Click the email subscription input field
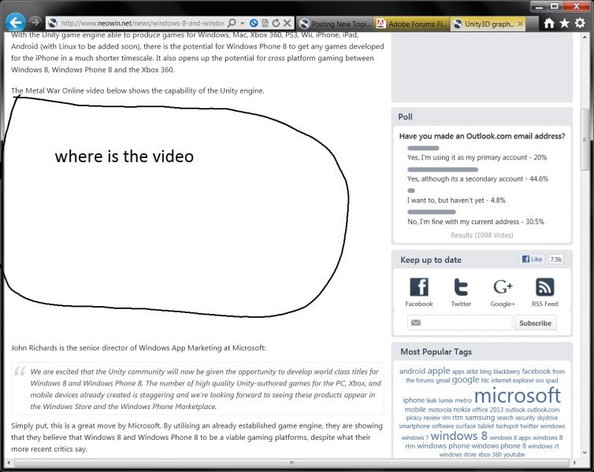This screenshot has width=594, height=472. coord(459,323)
